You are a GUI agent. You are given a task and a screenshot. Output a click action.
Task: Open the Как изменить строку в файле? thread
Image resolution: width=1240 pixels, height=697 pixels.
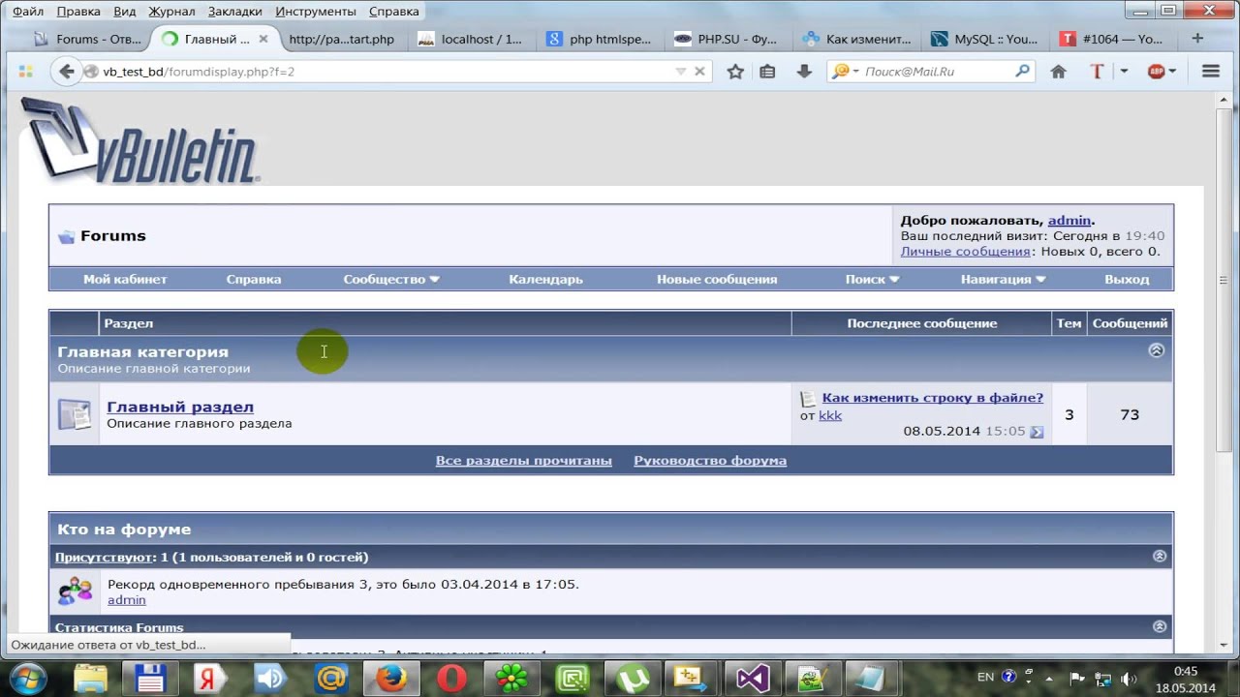click(933, 398)
